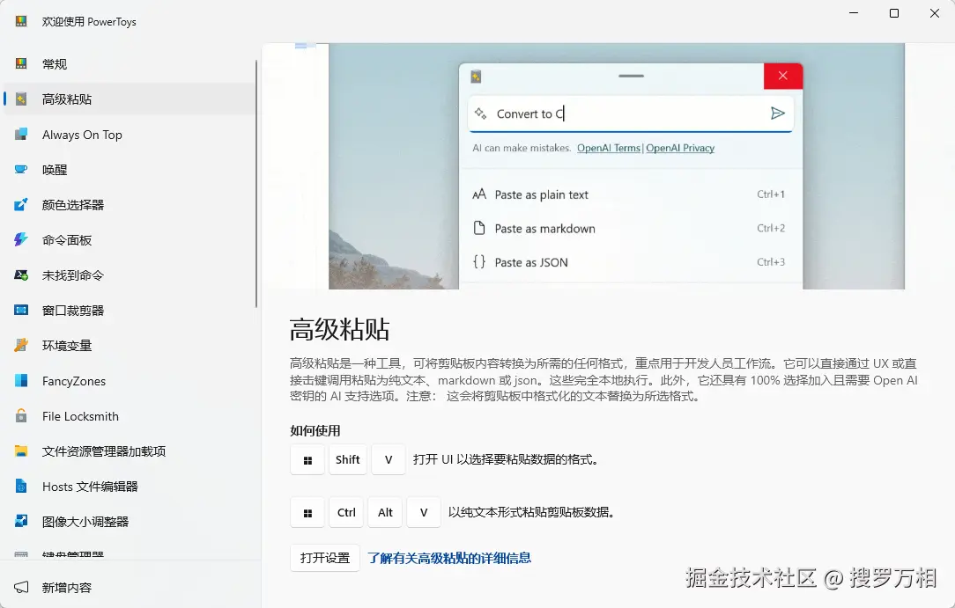
Task: Open 了解有关高级粘贴的详细信息 link
Action: coord(449,558)
